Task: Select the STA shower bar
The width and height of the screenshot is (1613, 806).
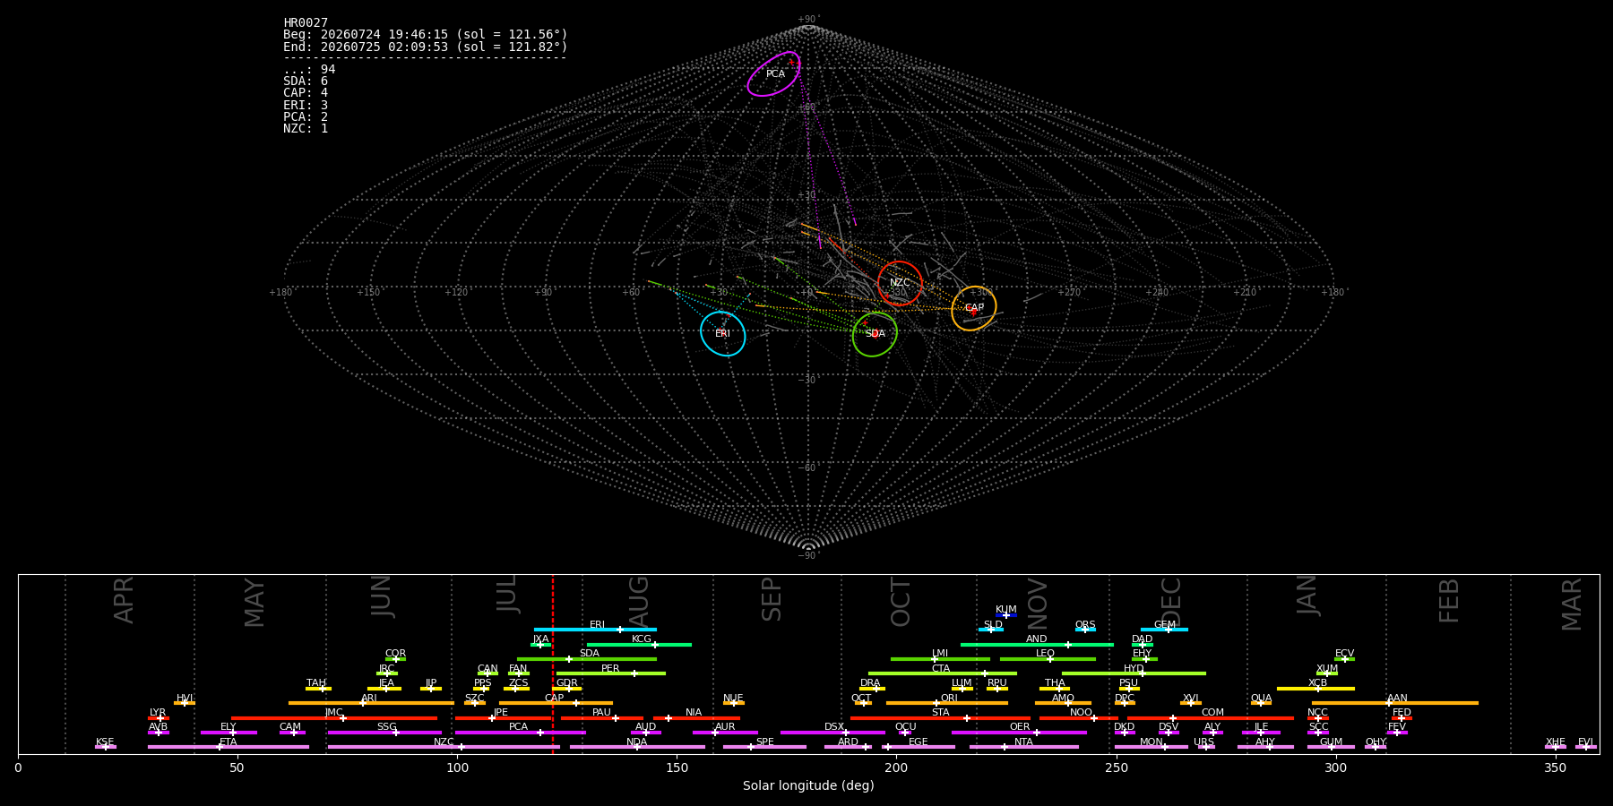Action: click(x=940, y=717)
